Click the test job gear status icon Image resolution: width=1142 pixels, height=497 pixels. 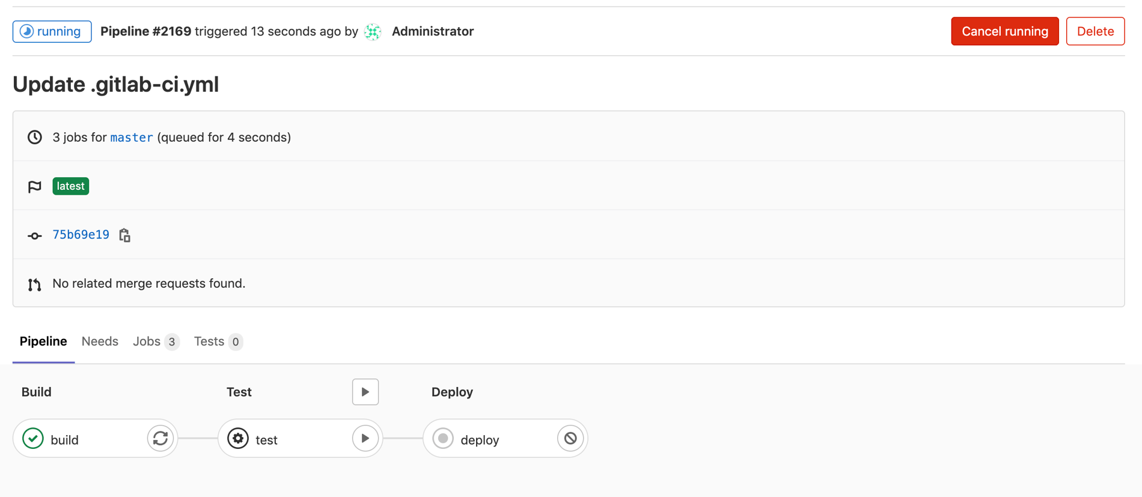pyautogui.click(x=238, y=439)
